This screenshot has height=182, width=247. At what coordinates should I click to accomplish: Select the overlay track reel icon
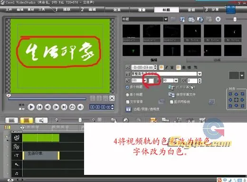pos(16,146)
